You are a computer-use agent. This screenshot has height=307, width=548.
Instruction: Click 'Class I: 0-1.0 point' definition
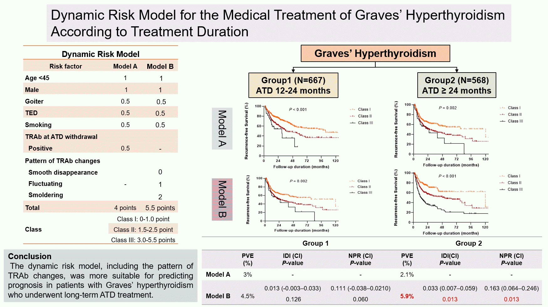pyautogui.click(x=143, y=219)
